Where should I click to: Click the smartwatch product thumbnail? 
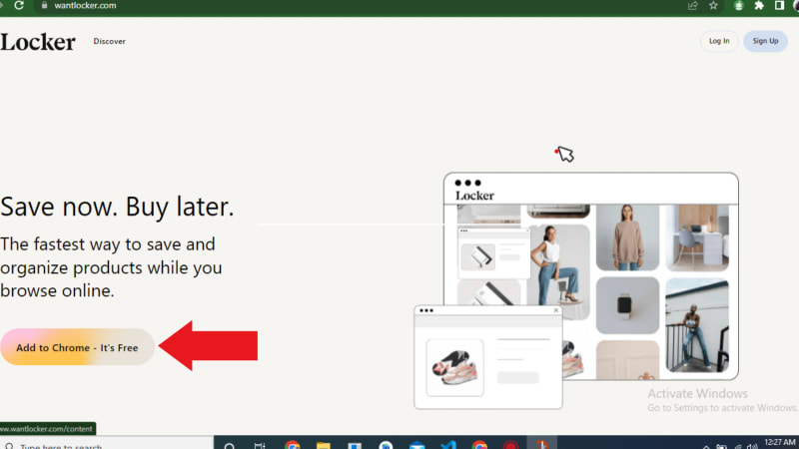(x=627, y=305)
